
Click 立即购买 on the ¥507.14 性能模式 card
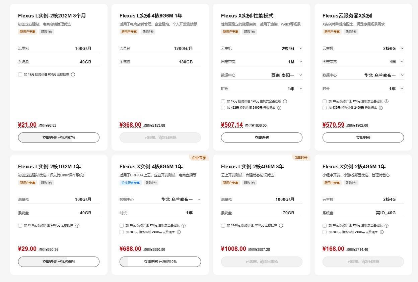pos(262,137)
